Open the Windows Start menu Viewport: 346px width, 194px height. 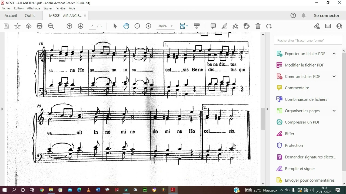point(5,190)
